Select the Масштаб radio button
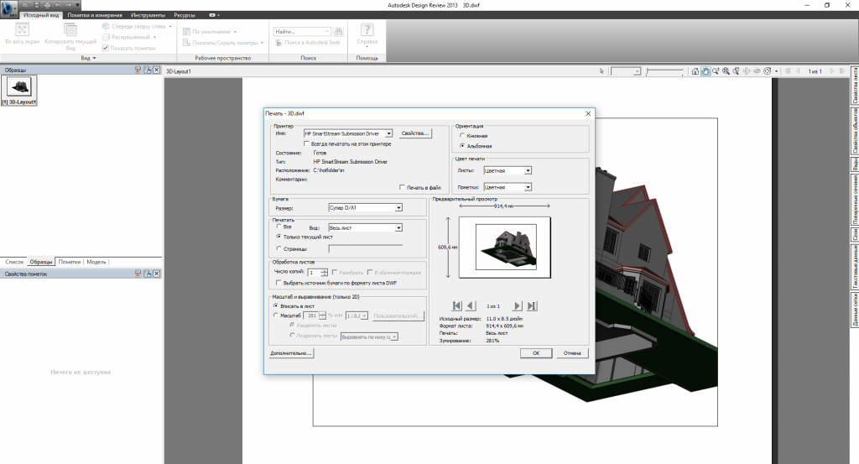The height and width of the screenshot is (464, 859). pos(276,315)
